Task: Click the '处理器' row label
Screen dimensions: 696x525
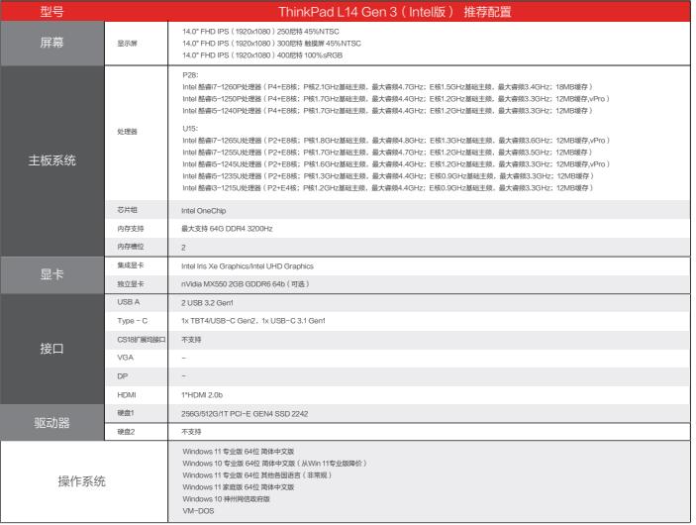Action: pyautogui.click(x=127, y=132)
